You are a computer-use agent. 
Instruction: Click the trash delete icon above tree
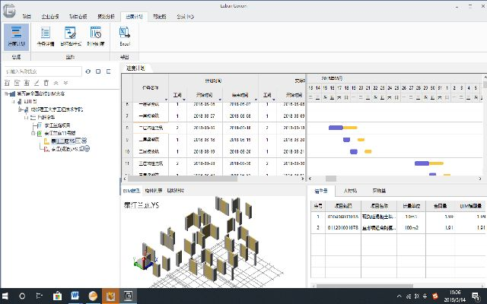click(x=46, y=82)
